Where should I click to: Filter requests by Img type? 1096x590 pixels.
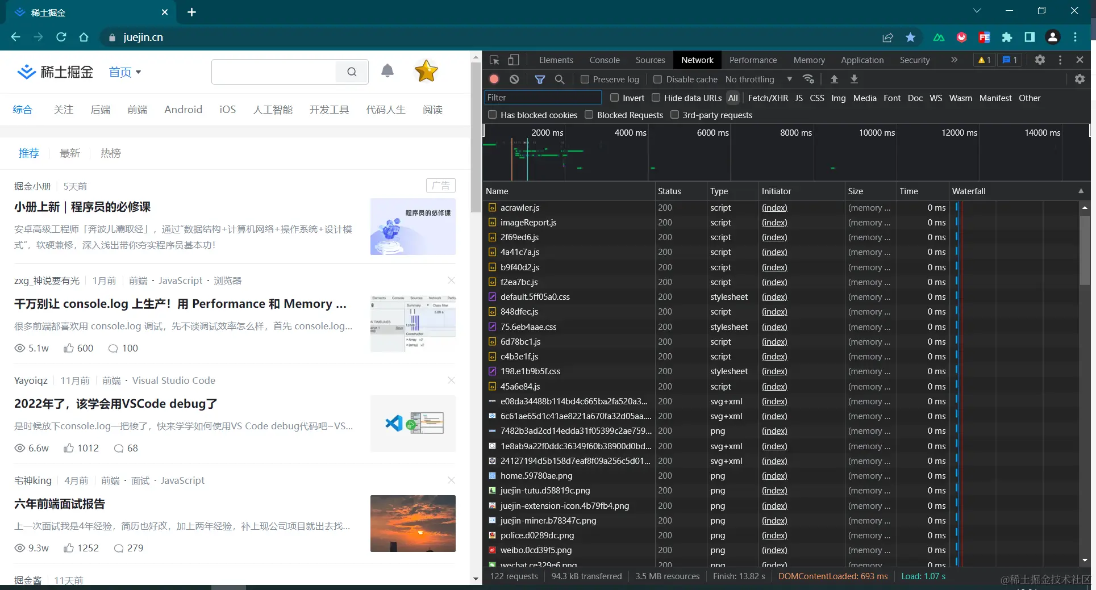(838, 98)
